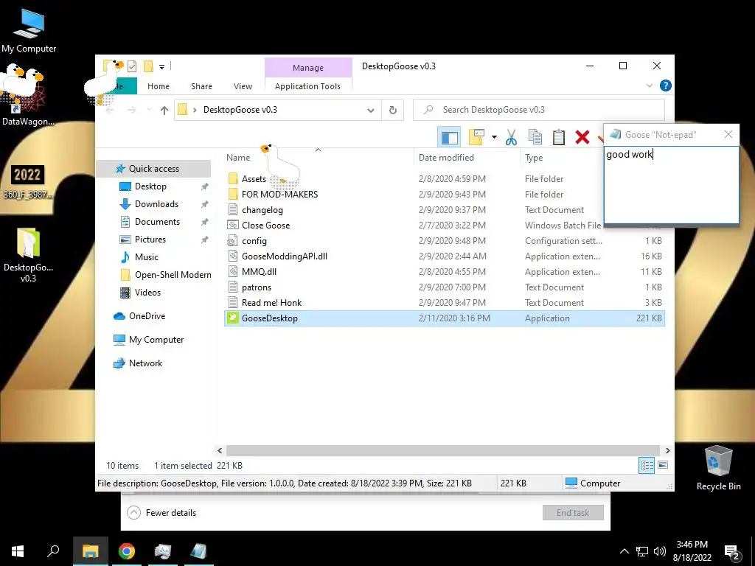The width and height of the screenshot is (755, 566).
Task: Open Documents in navigation pane
Action: (157, 222)
